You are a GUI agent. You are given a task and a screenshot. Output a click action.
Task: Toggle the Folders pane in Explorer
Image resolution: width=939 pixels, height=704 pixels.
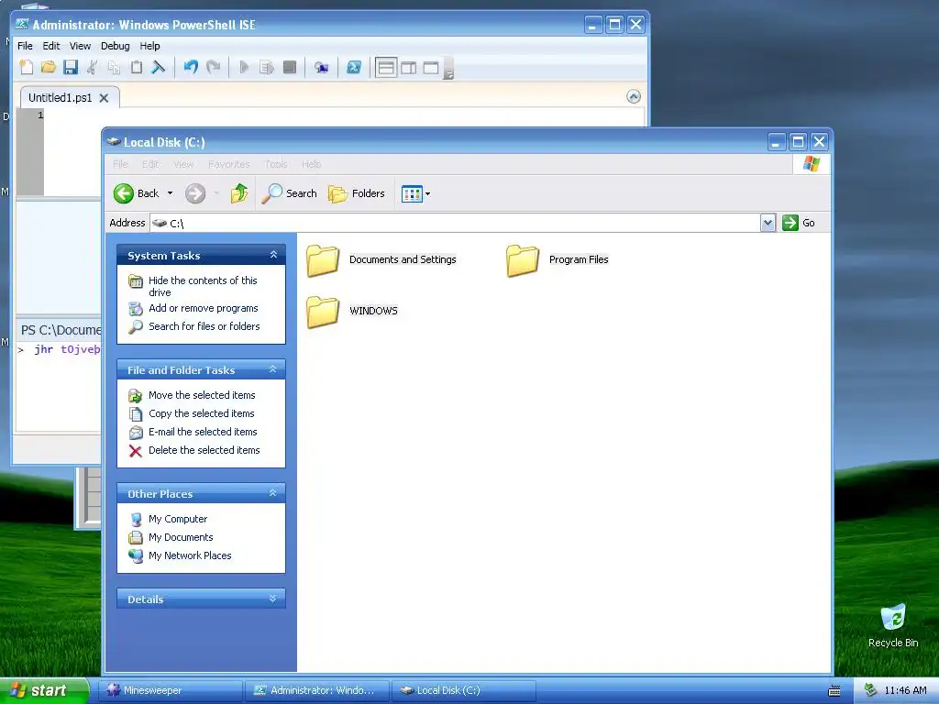tap(357, 193)
